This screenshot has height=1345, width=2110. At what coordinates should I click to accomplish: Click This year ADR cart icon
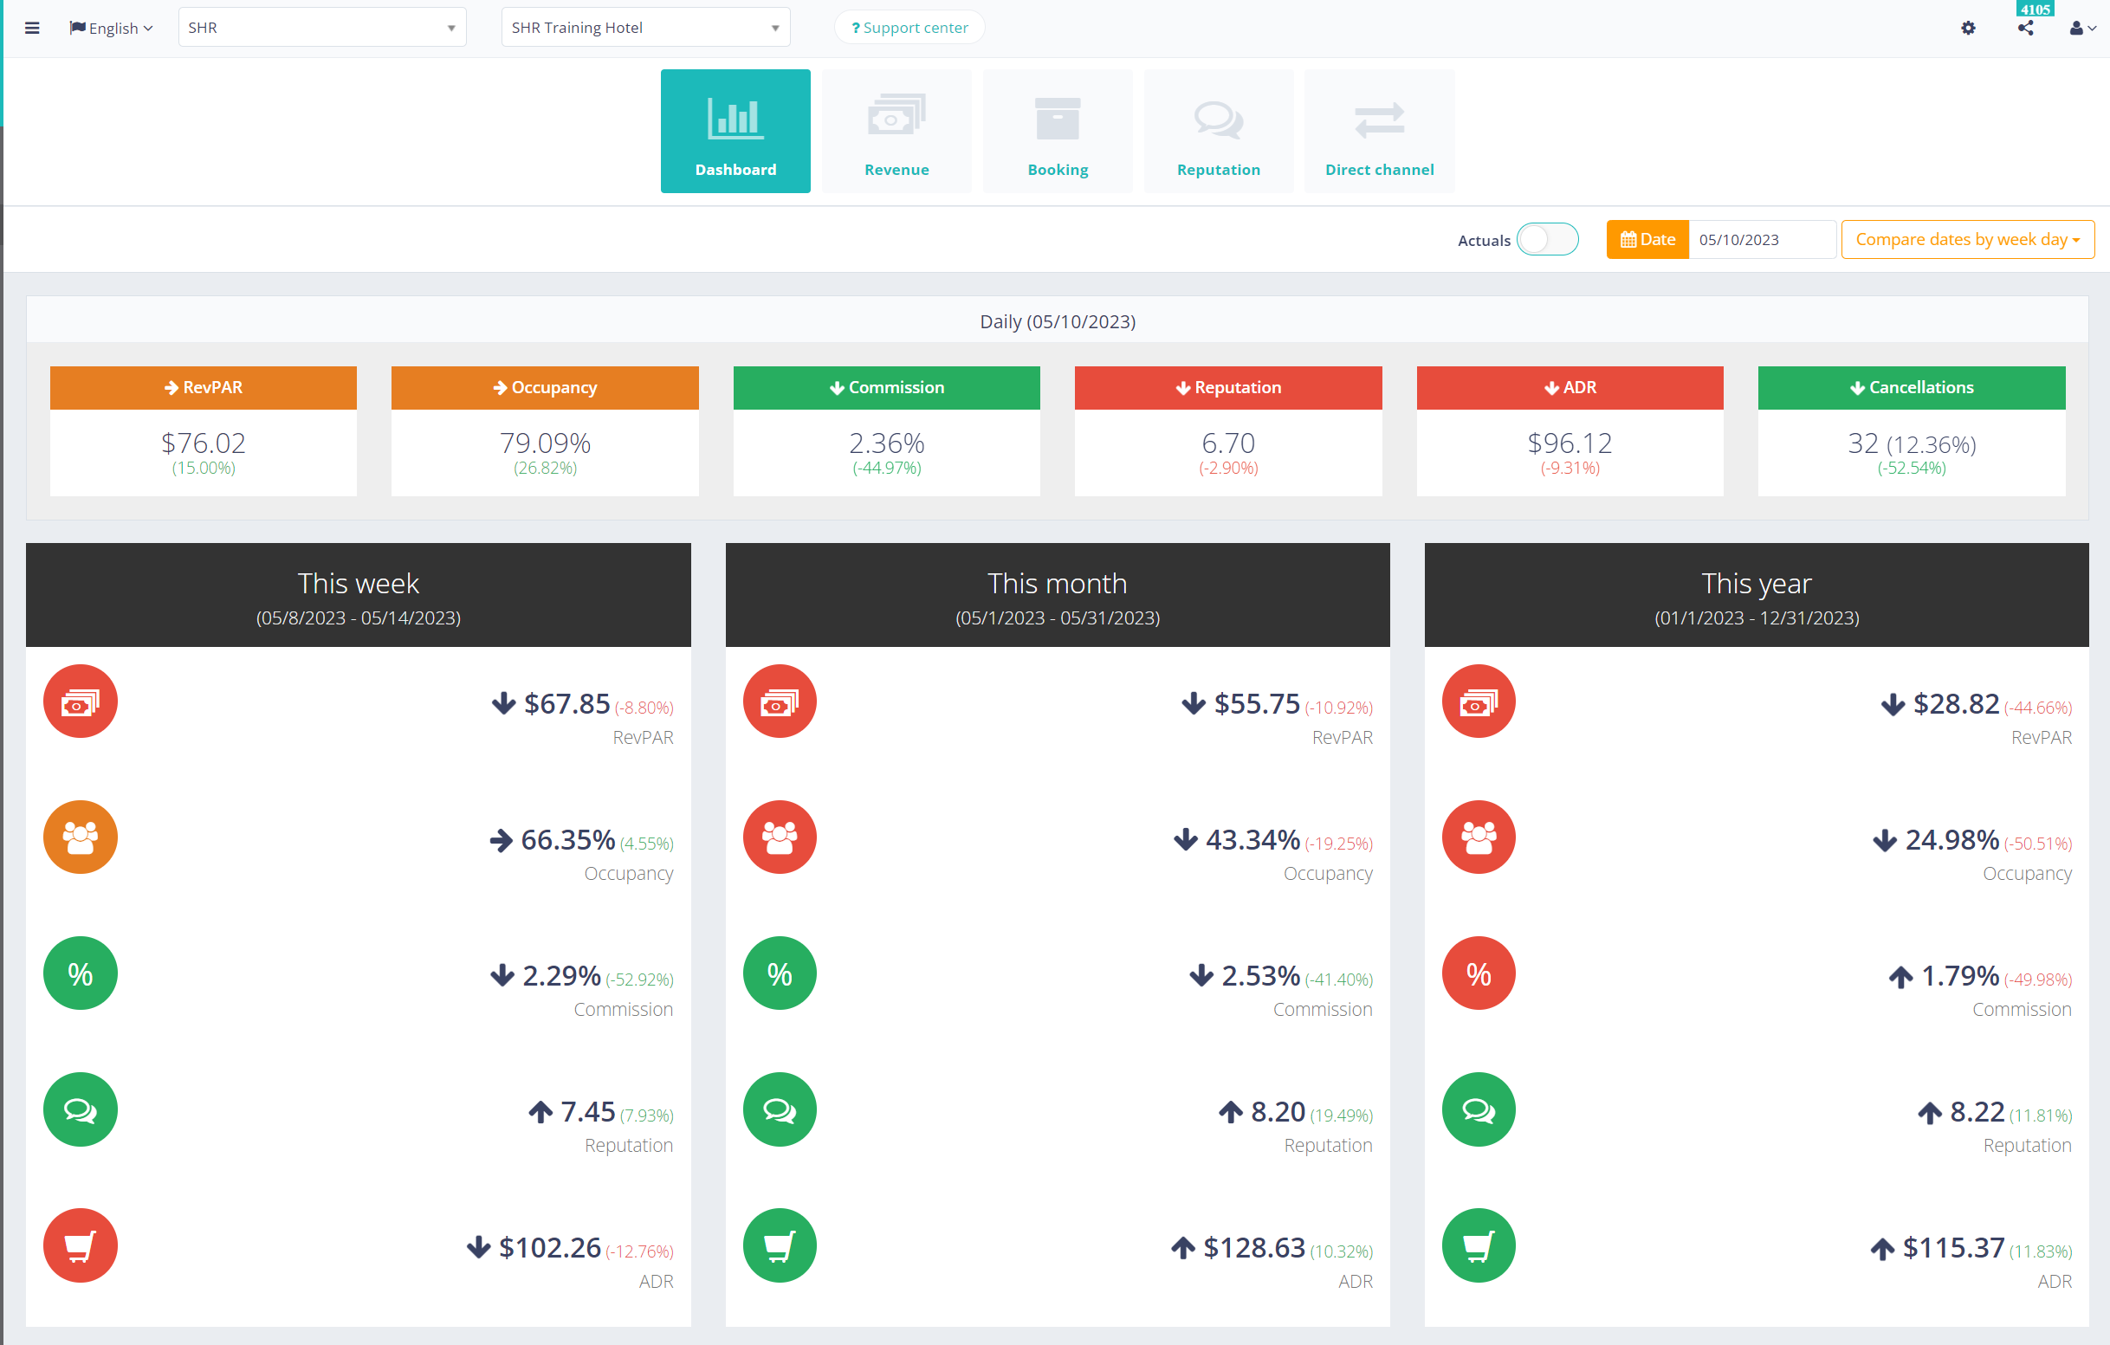coord(1479,1245)
